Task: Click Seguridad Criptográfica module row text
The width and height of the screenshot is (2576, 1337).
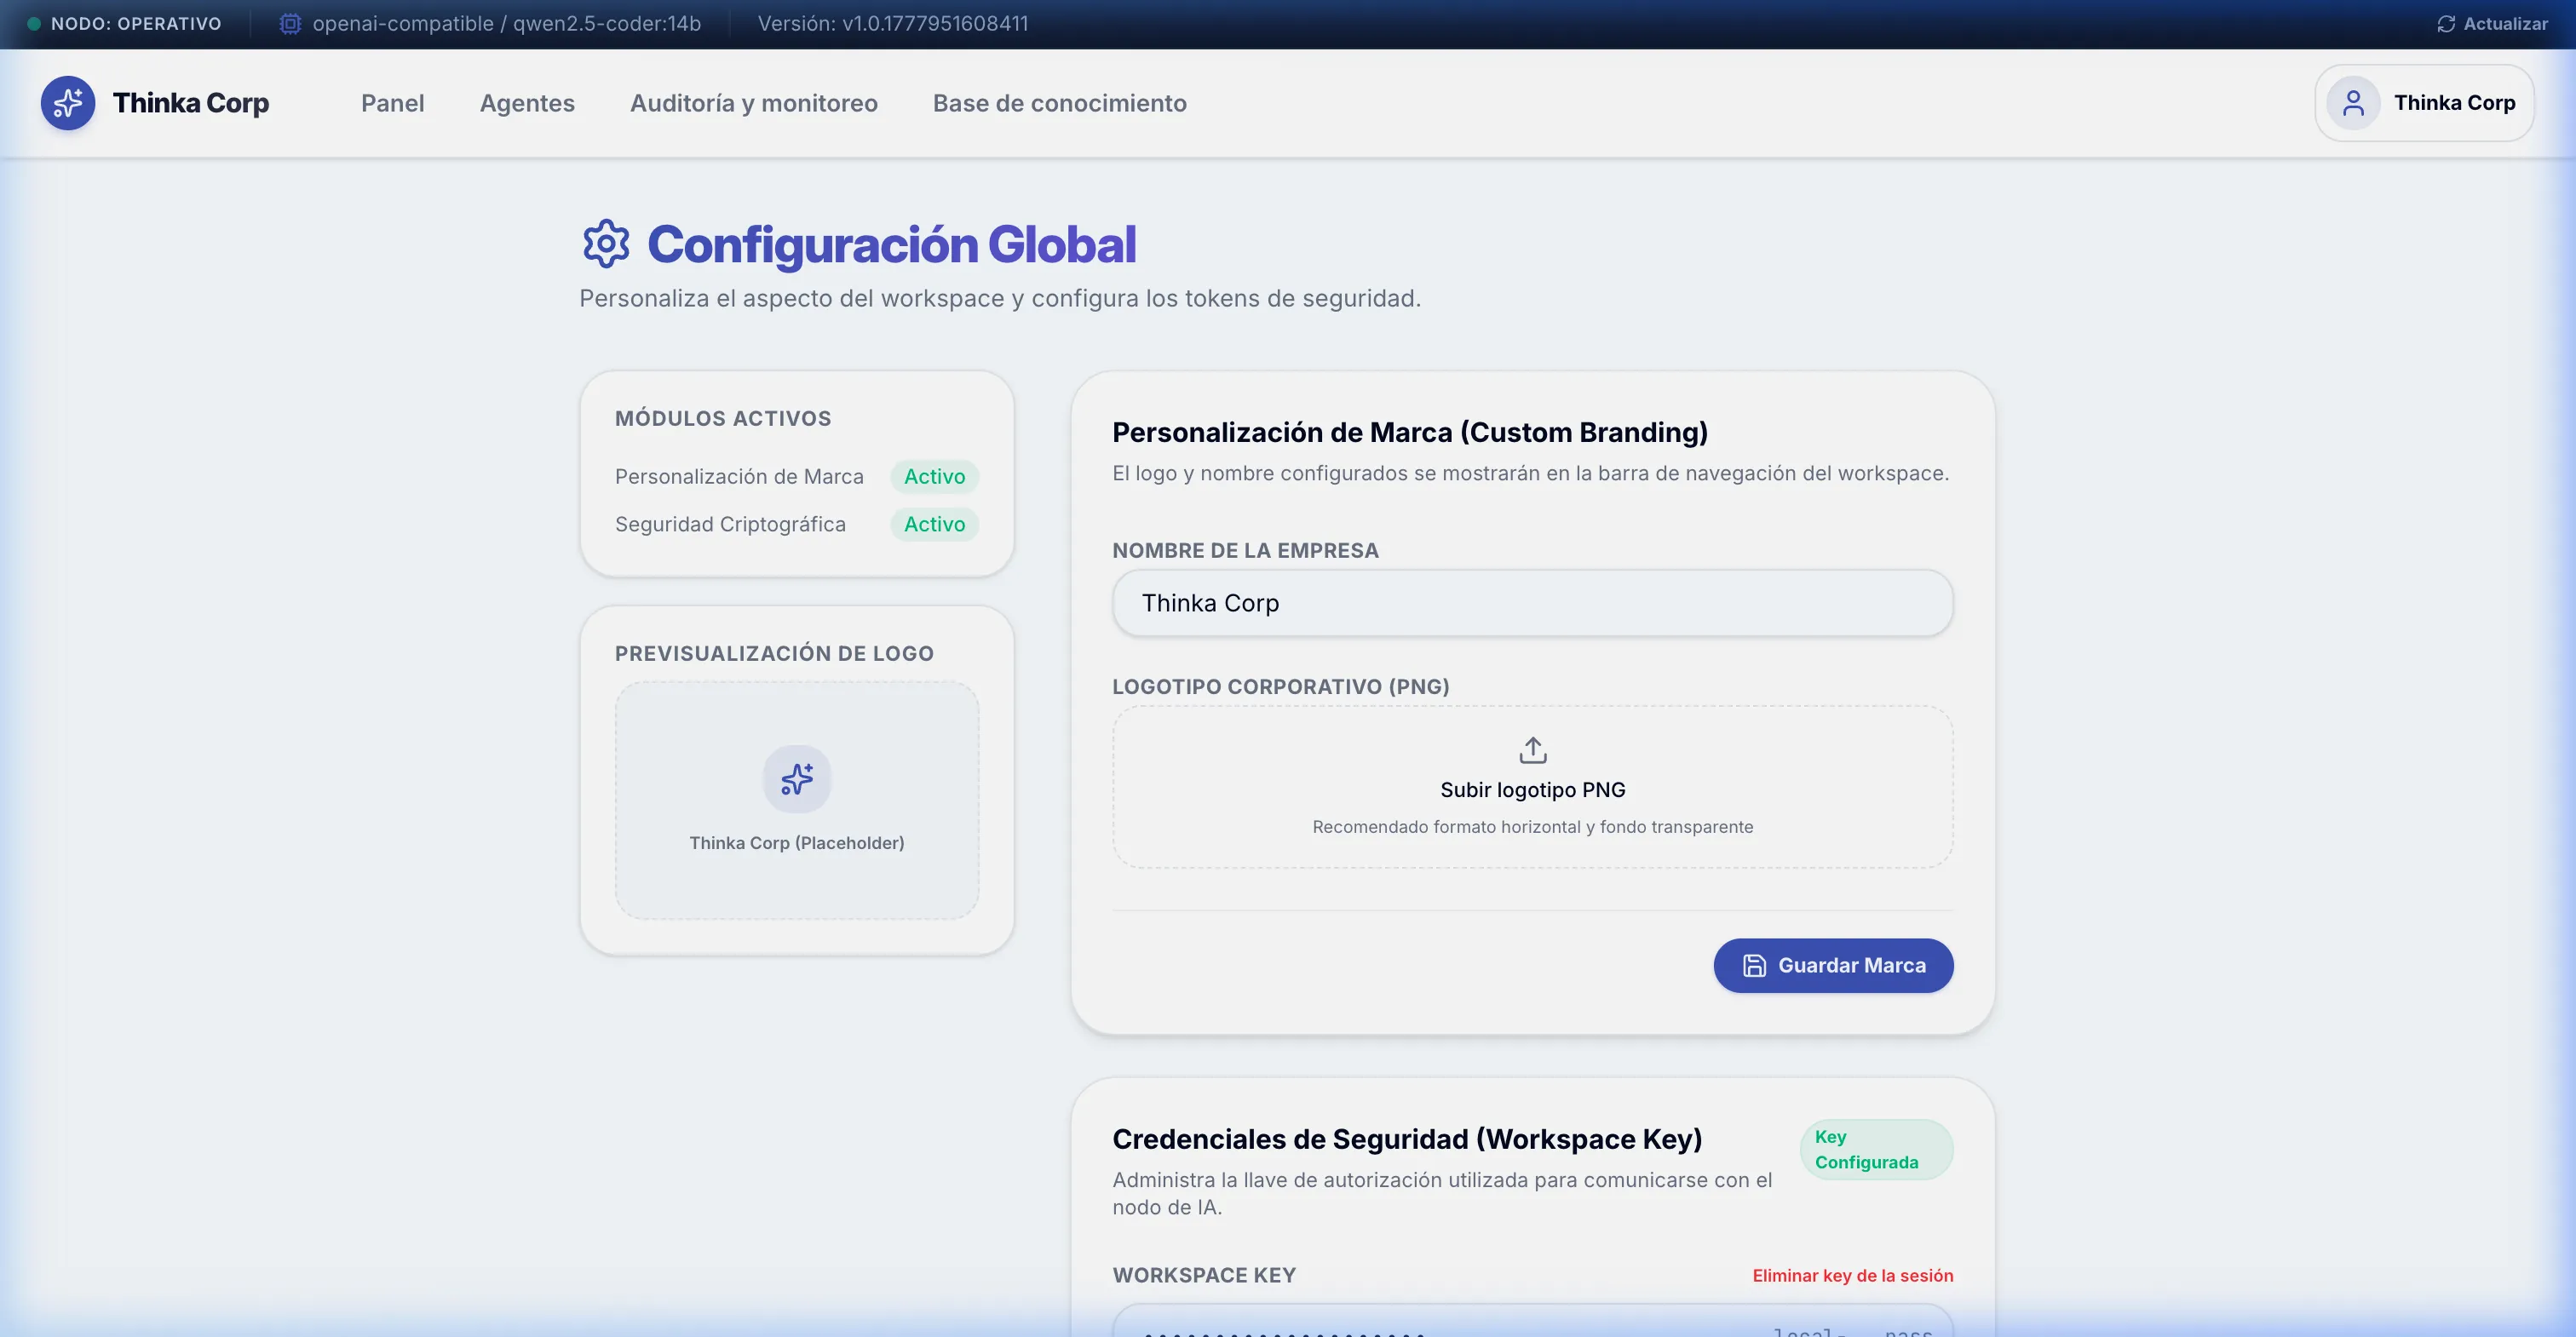Action: (730, 525)
